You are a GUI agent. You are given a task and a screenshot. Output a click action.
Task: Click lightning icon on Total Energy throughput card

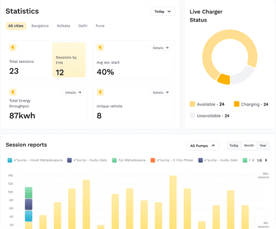point(13,92)
